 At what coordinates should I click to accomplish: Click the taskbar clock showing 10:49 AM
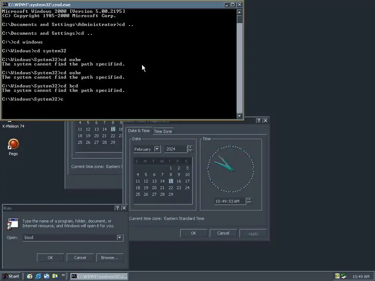(361, 277)
